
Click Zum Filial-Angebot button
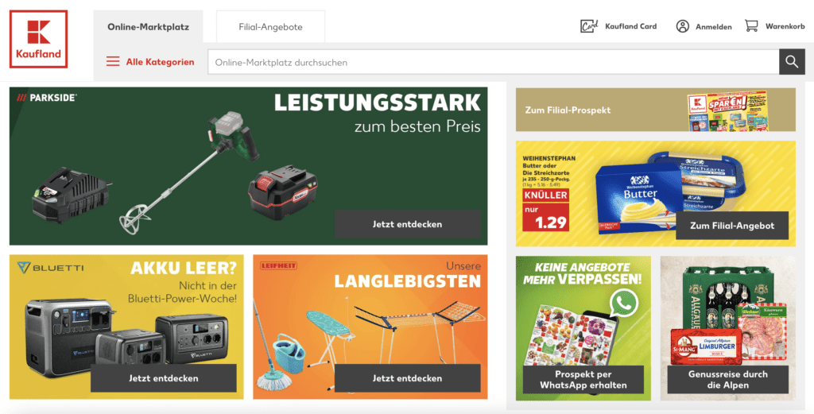click(732, 226)
